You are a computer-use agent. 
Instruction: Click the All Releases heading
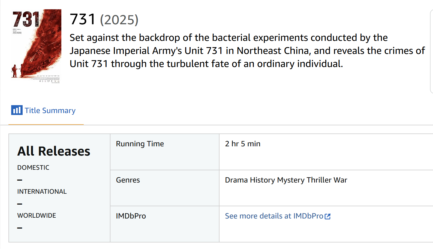click(x=54, y=151)
